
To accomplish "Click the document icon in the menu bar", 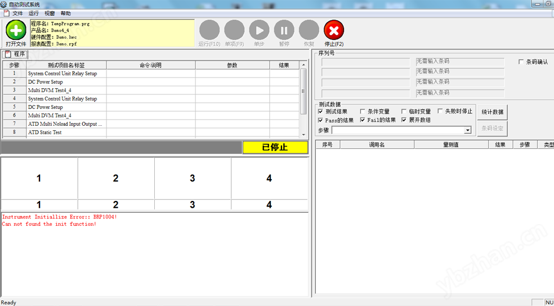I will (6, 13).
